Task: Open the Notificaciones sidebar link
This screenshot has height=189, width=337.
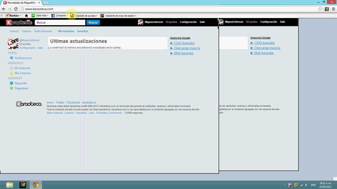Action: point(23,58)
